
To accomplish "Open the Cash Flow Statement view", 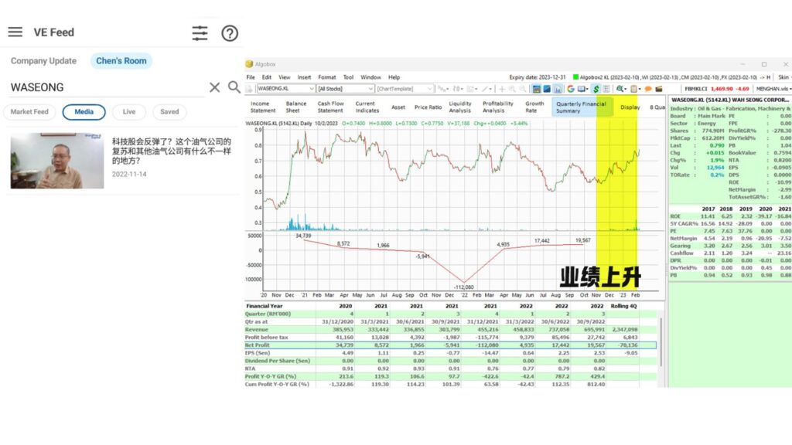I will point(330,107).
